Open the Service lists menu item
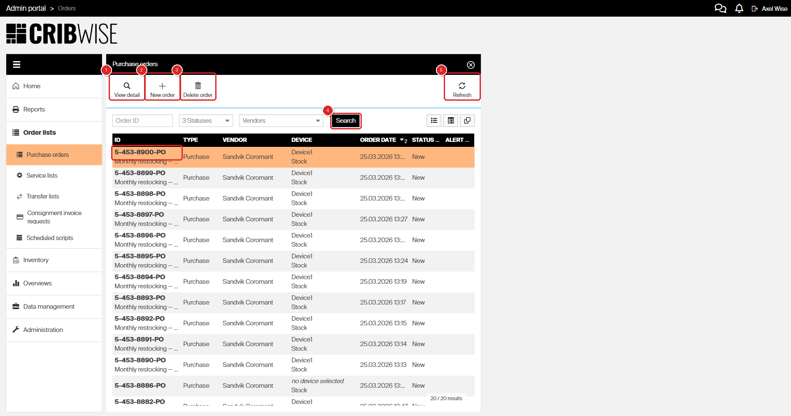The width and height of the screenshot is (791, 416). (42, 175)
